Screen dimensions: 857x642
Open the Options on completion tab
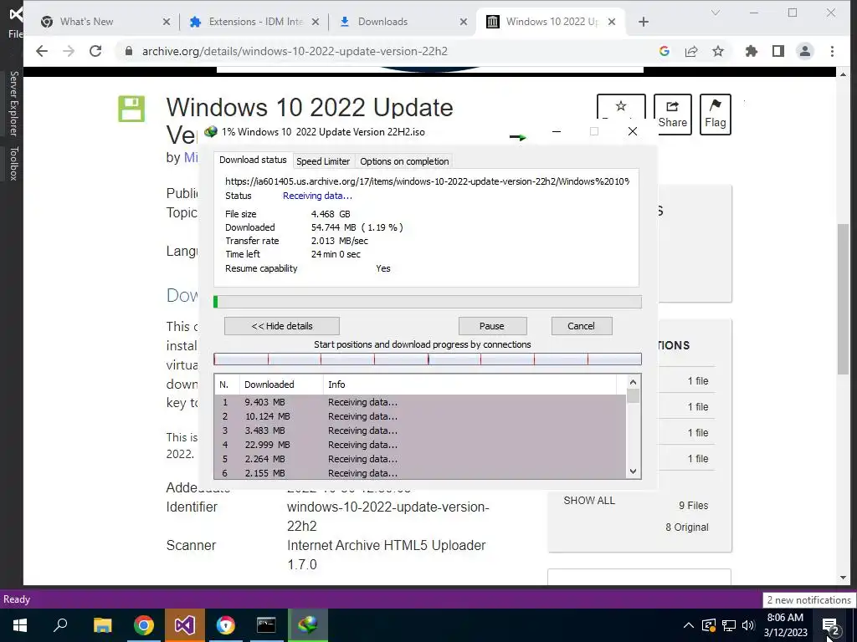coord(404,161)
